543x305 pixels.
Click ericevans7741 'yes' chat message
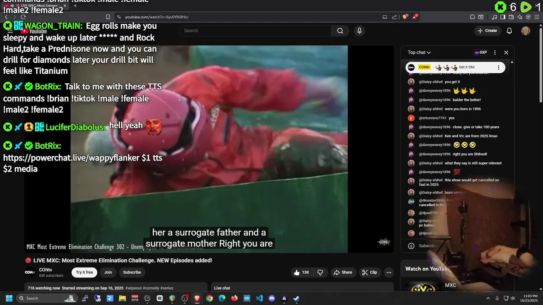[x=451, y=118]
